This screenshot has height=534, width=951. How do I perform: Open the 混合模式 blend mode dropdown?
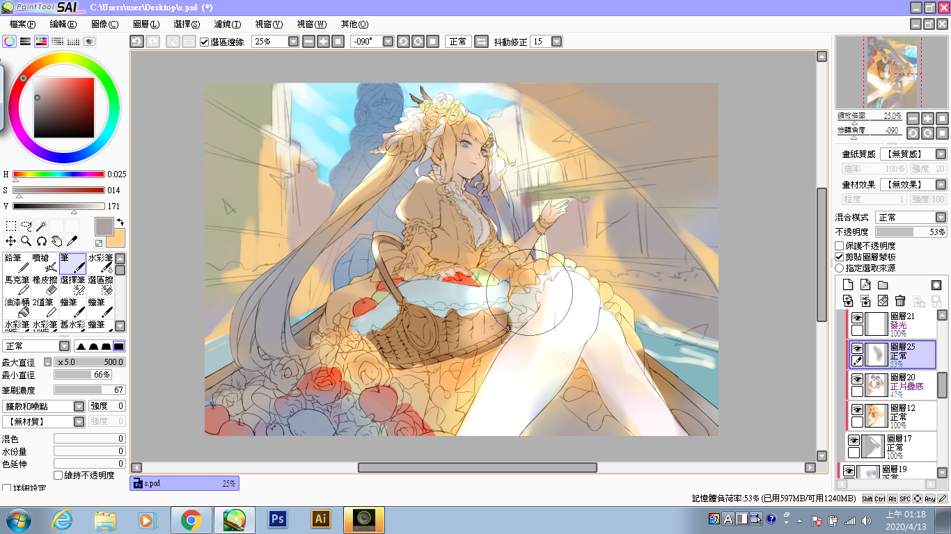(941, 218)
